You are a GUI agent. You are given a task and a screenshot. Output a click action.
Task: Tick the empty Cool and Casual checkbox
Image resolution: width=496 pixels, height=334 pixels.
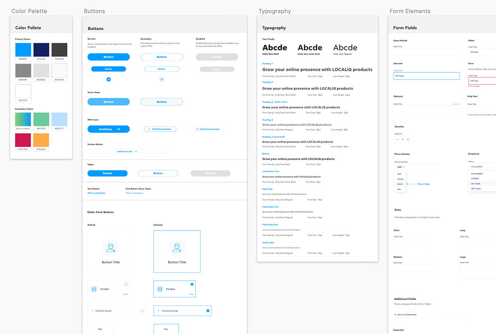pyautogui.click(x=142, y=311)
